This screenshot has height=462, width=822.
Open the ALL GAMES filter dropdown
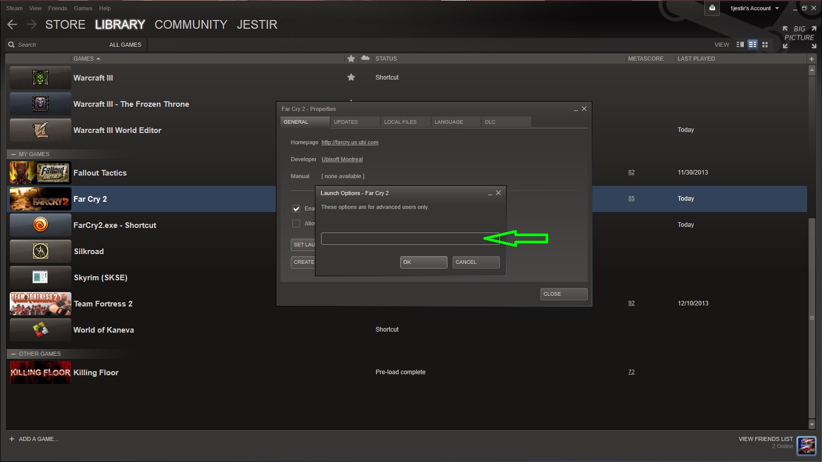point(125,45)
